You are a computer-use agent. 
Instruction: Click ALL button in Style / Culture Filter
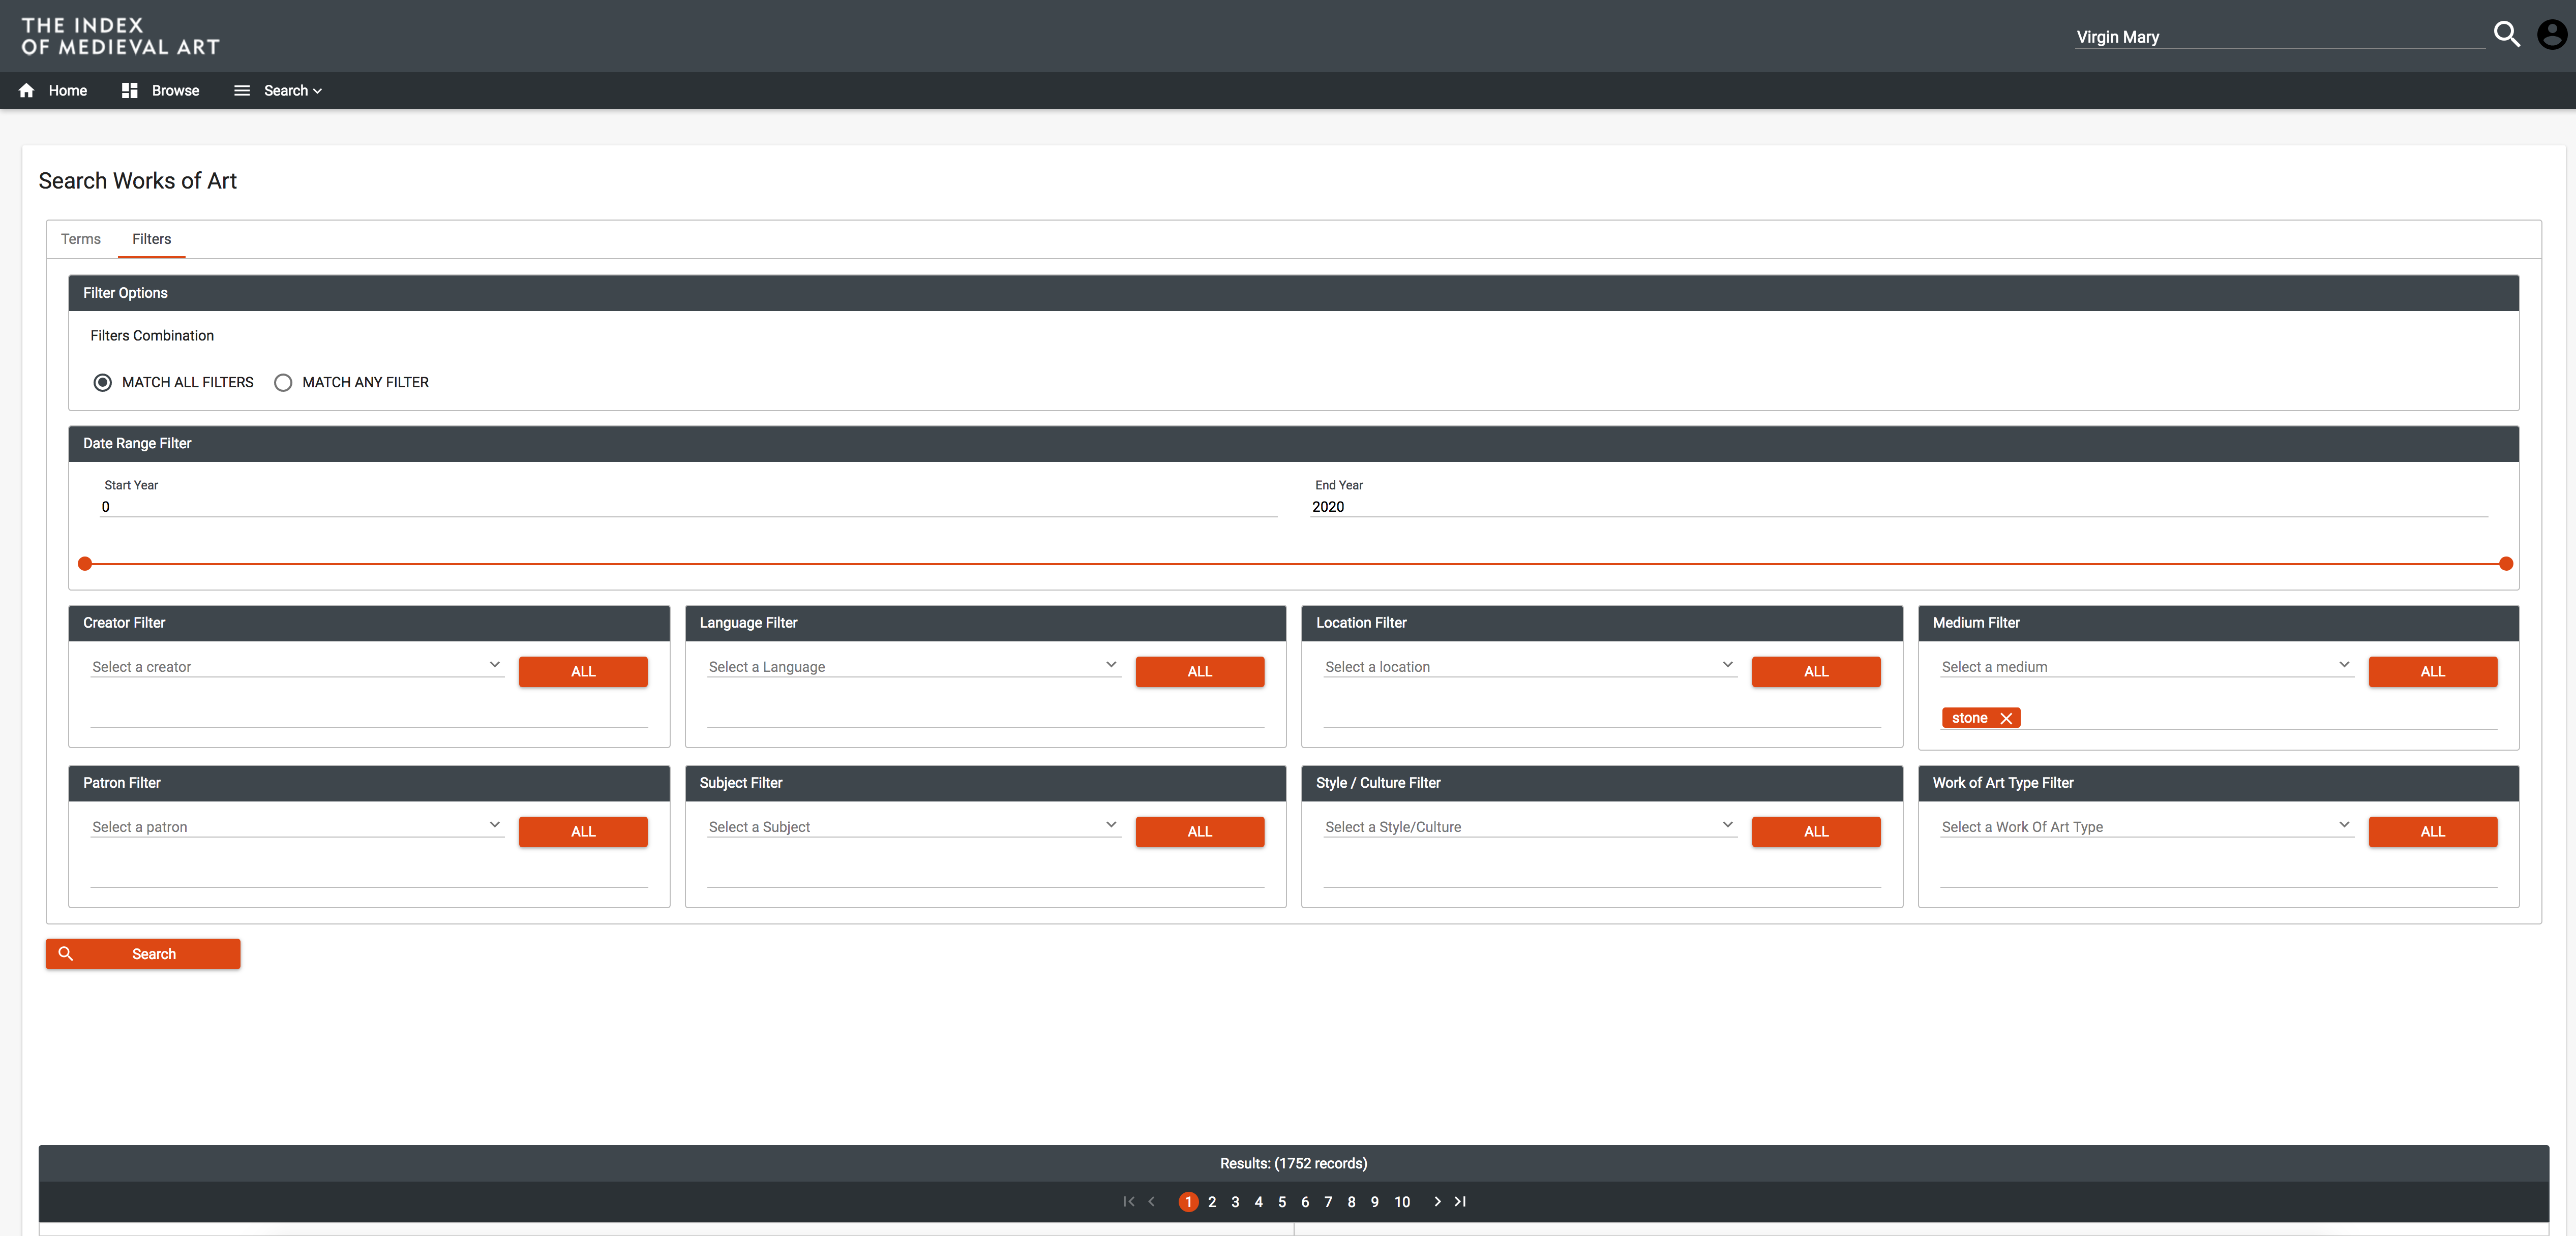(1816, 831)
